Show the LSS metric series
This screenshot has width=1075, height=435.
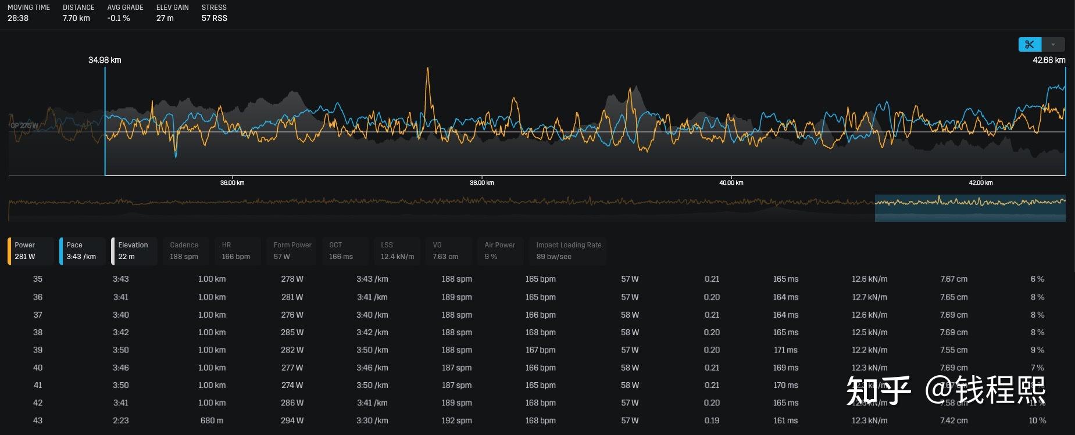(x=398, y=251)
